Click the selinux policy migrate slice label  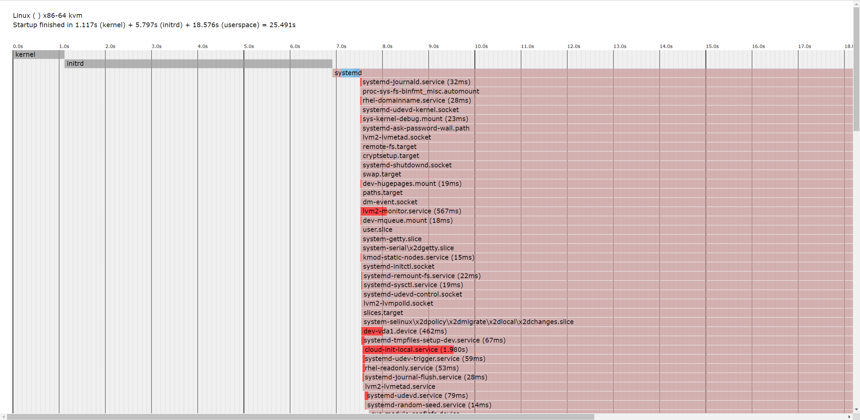tap(468, 322)
